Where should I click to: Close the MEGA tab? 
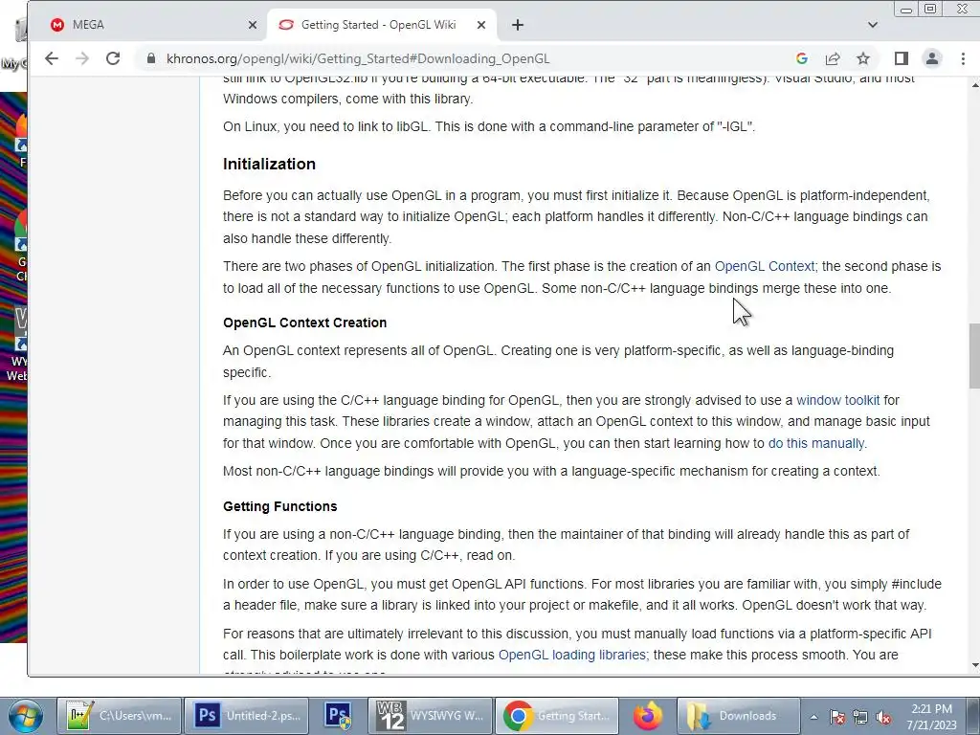click(253, 25)
